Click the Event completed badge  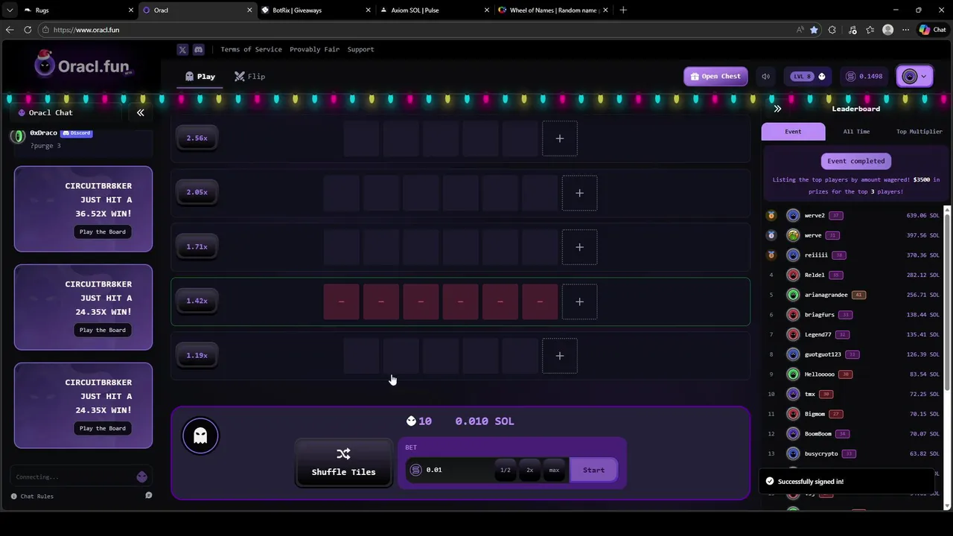[x=856, y=161]
